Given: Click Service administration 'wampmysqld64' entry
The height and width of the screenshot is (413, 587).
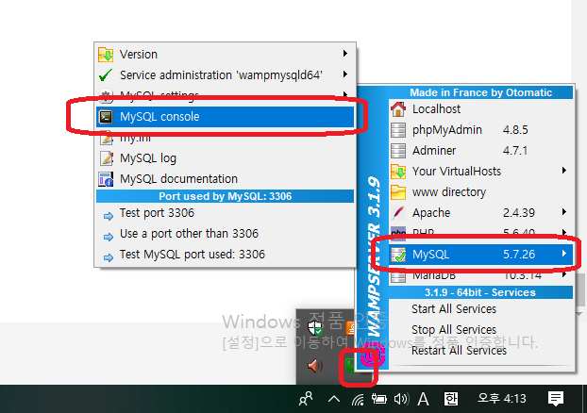Looking at the screenshot, I should pyautogui.click(x=225, y=75).
